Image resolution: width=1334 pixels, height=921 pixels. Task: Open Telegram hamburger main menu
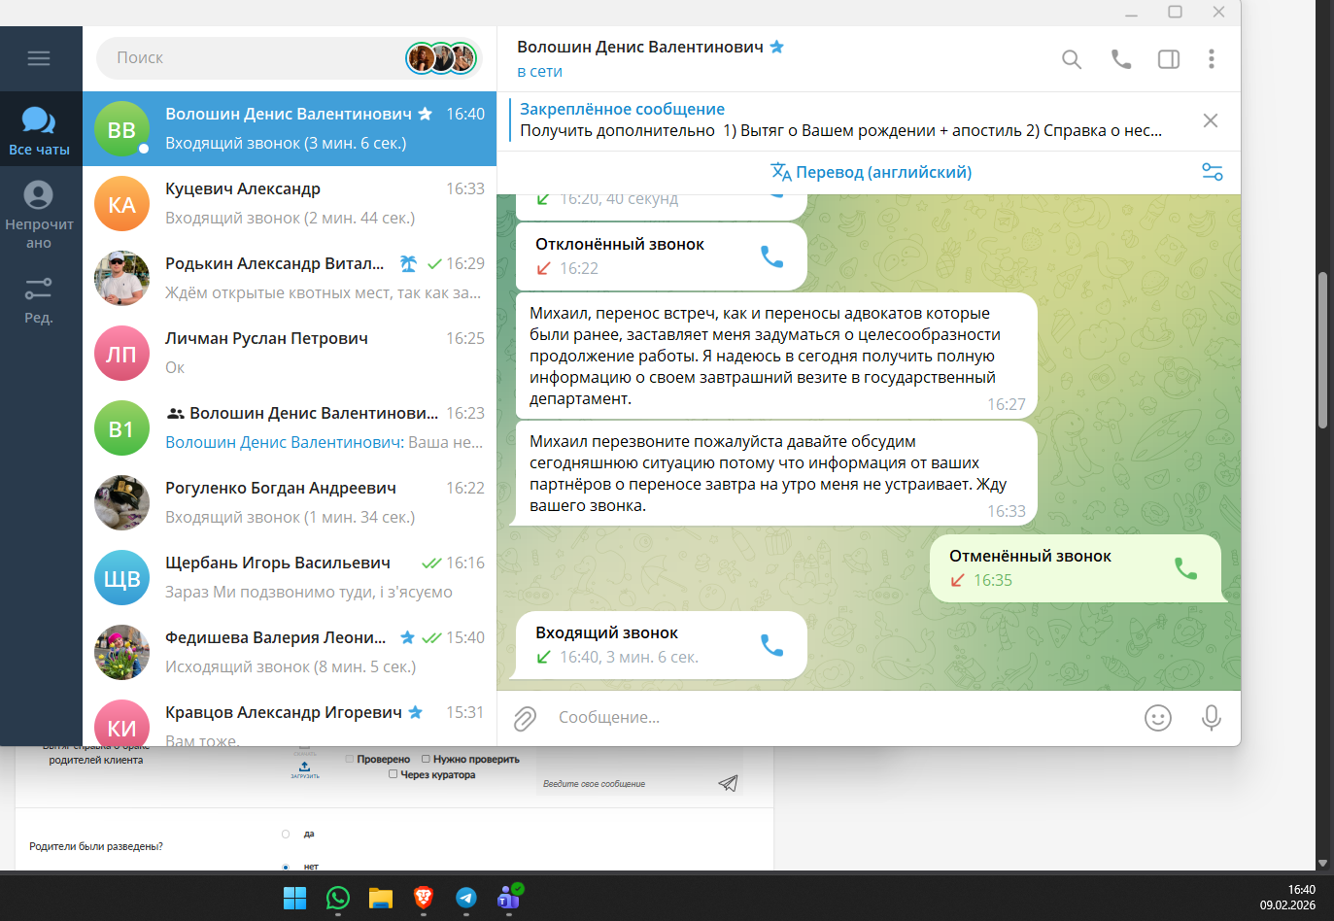tap(39, 58)
